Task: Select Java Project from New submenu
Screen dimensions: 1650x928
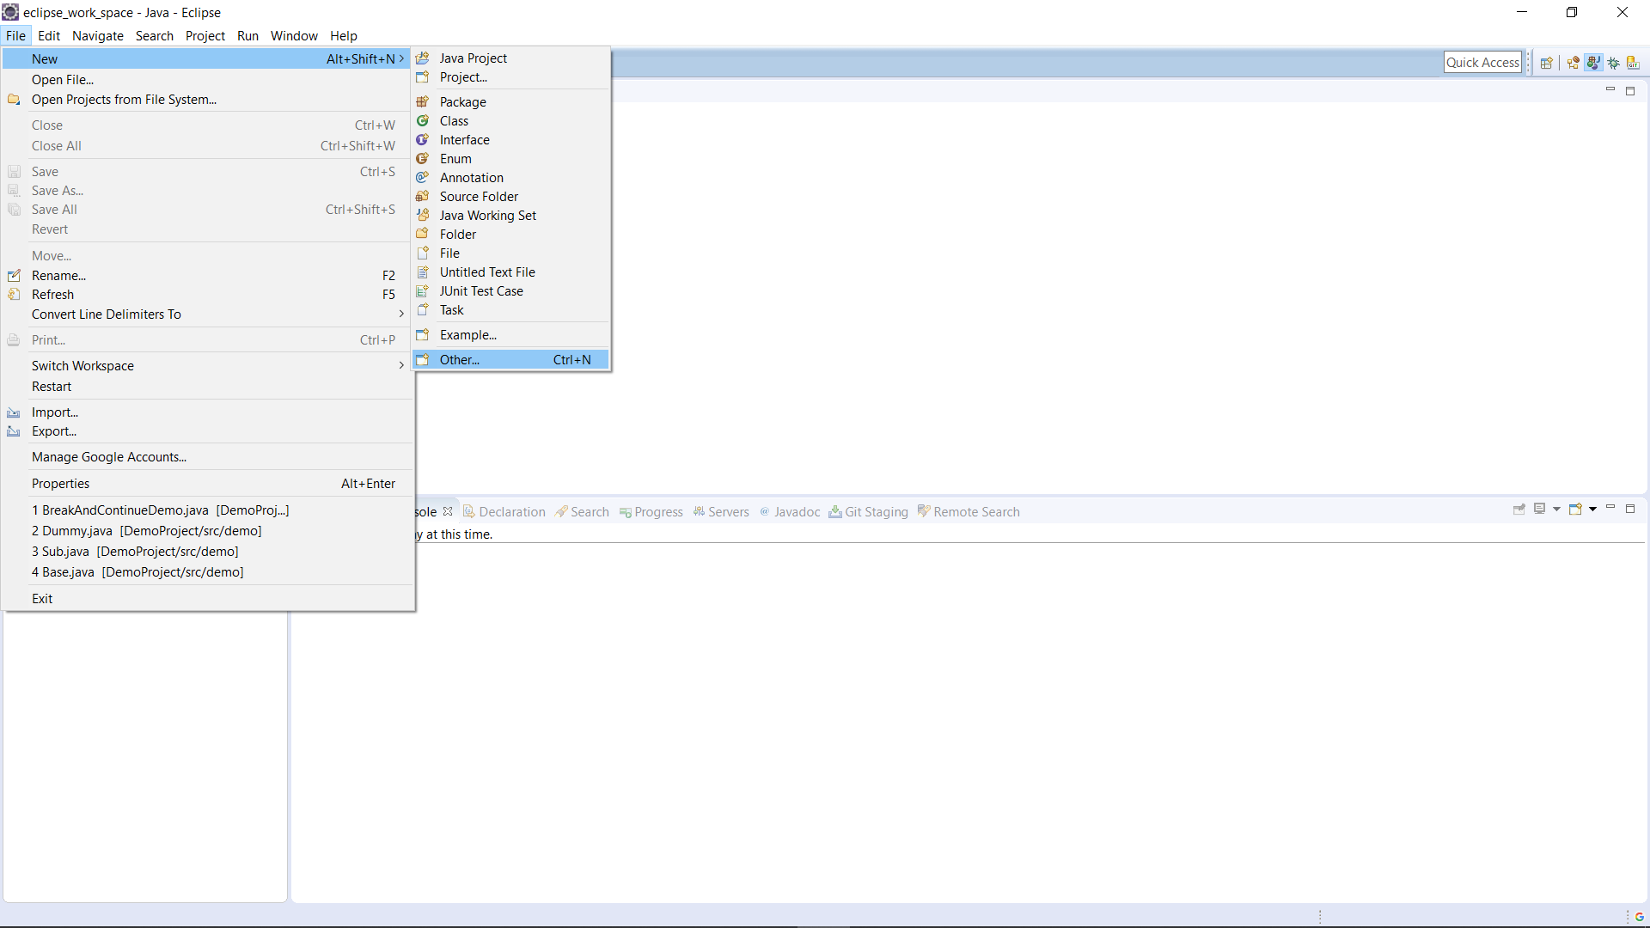Action: (473, 58)
